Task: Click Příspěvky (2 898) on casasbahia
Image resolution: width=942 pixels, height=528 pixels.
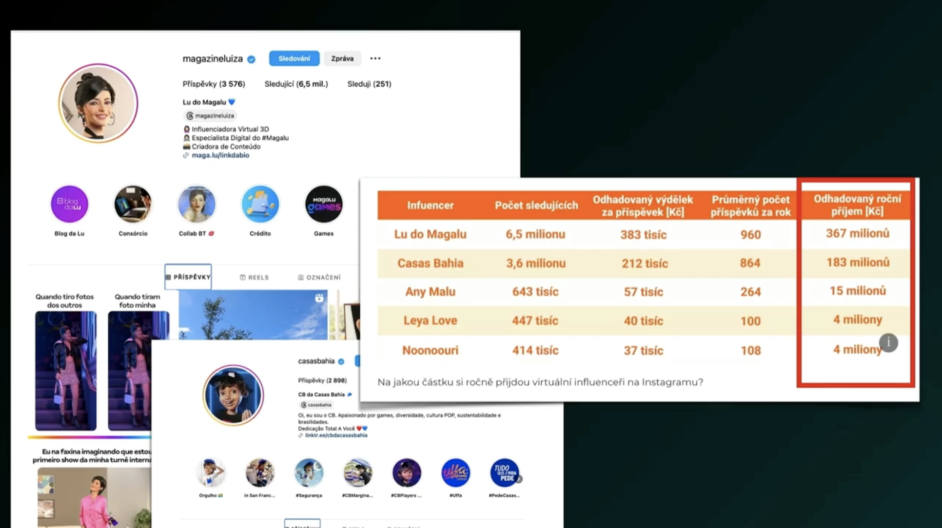Action: pos(322,380)
